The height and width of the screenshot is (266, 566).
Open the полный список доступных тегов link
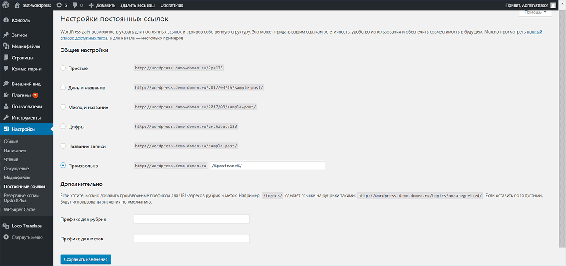click(534, 32)
